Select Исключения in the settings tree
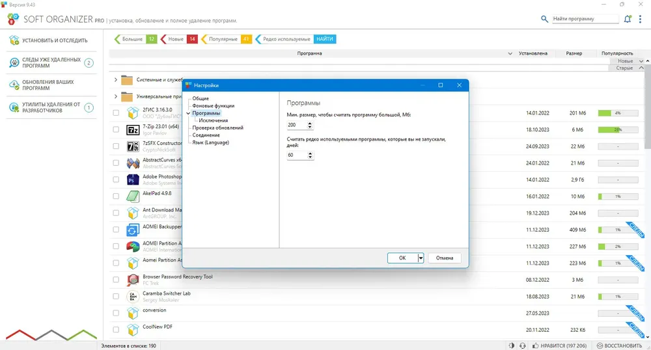The height and width of the screenshot is (350, 651). click(213, 120)
